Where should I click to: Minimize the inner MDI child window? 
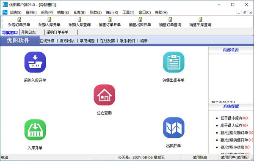(x=239, y=13)
